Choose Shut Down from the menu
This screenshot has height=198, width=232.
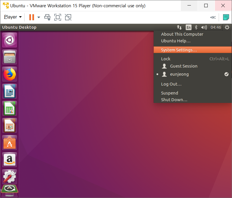193,100
